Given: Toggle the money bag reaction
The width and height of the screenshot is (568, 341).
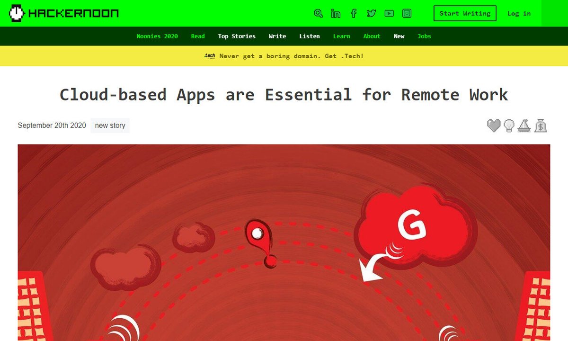Looking at the screenshot, I should tap(541, 126).
